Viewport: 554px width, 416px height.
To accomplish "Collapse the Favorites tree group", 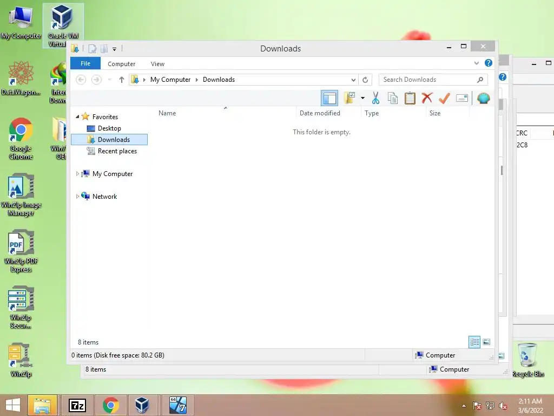I will tap(77, 116).
